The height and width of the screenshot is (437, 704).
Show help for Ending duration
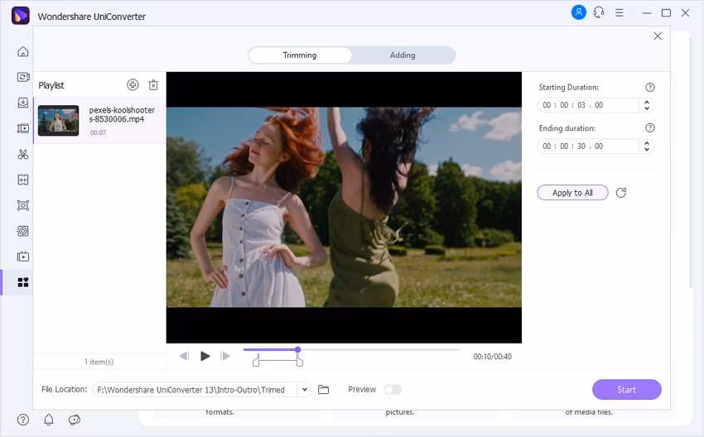point(649,128)
